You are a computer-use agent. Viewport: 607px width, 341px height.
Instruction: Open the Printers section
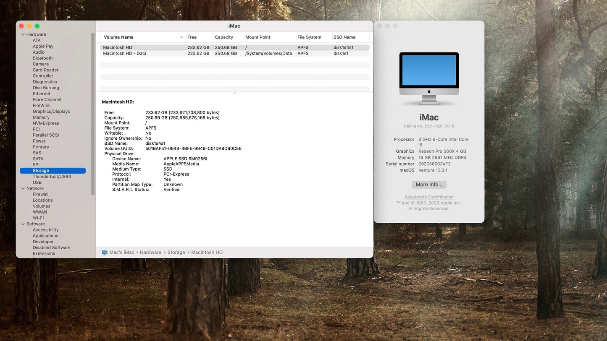click(40, 147)
